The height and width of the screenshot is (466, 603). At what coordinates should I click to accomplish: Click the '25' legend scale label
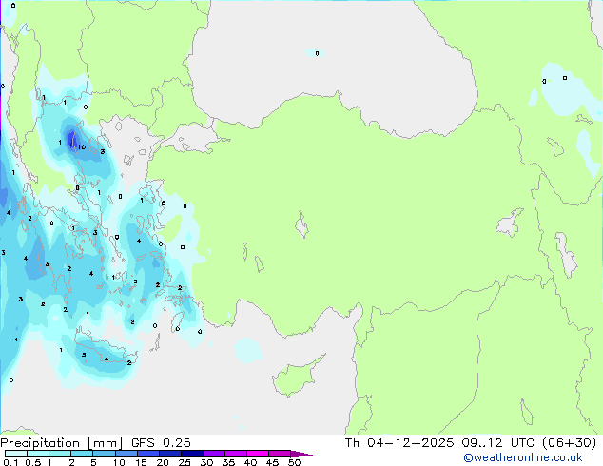(x=185, y=462)
